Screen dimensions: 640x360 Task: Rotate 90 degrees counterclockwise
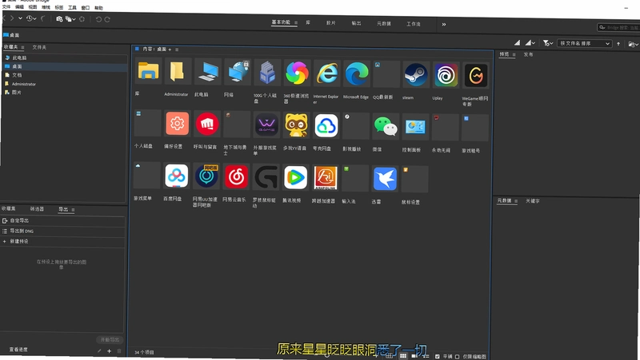point(98,19)
